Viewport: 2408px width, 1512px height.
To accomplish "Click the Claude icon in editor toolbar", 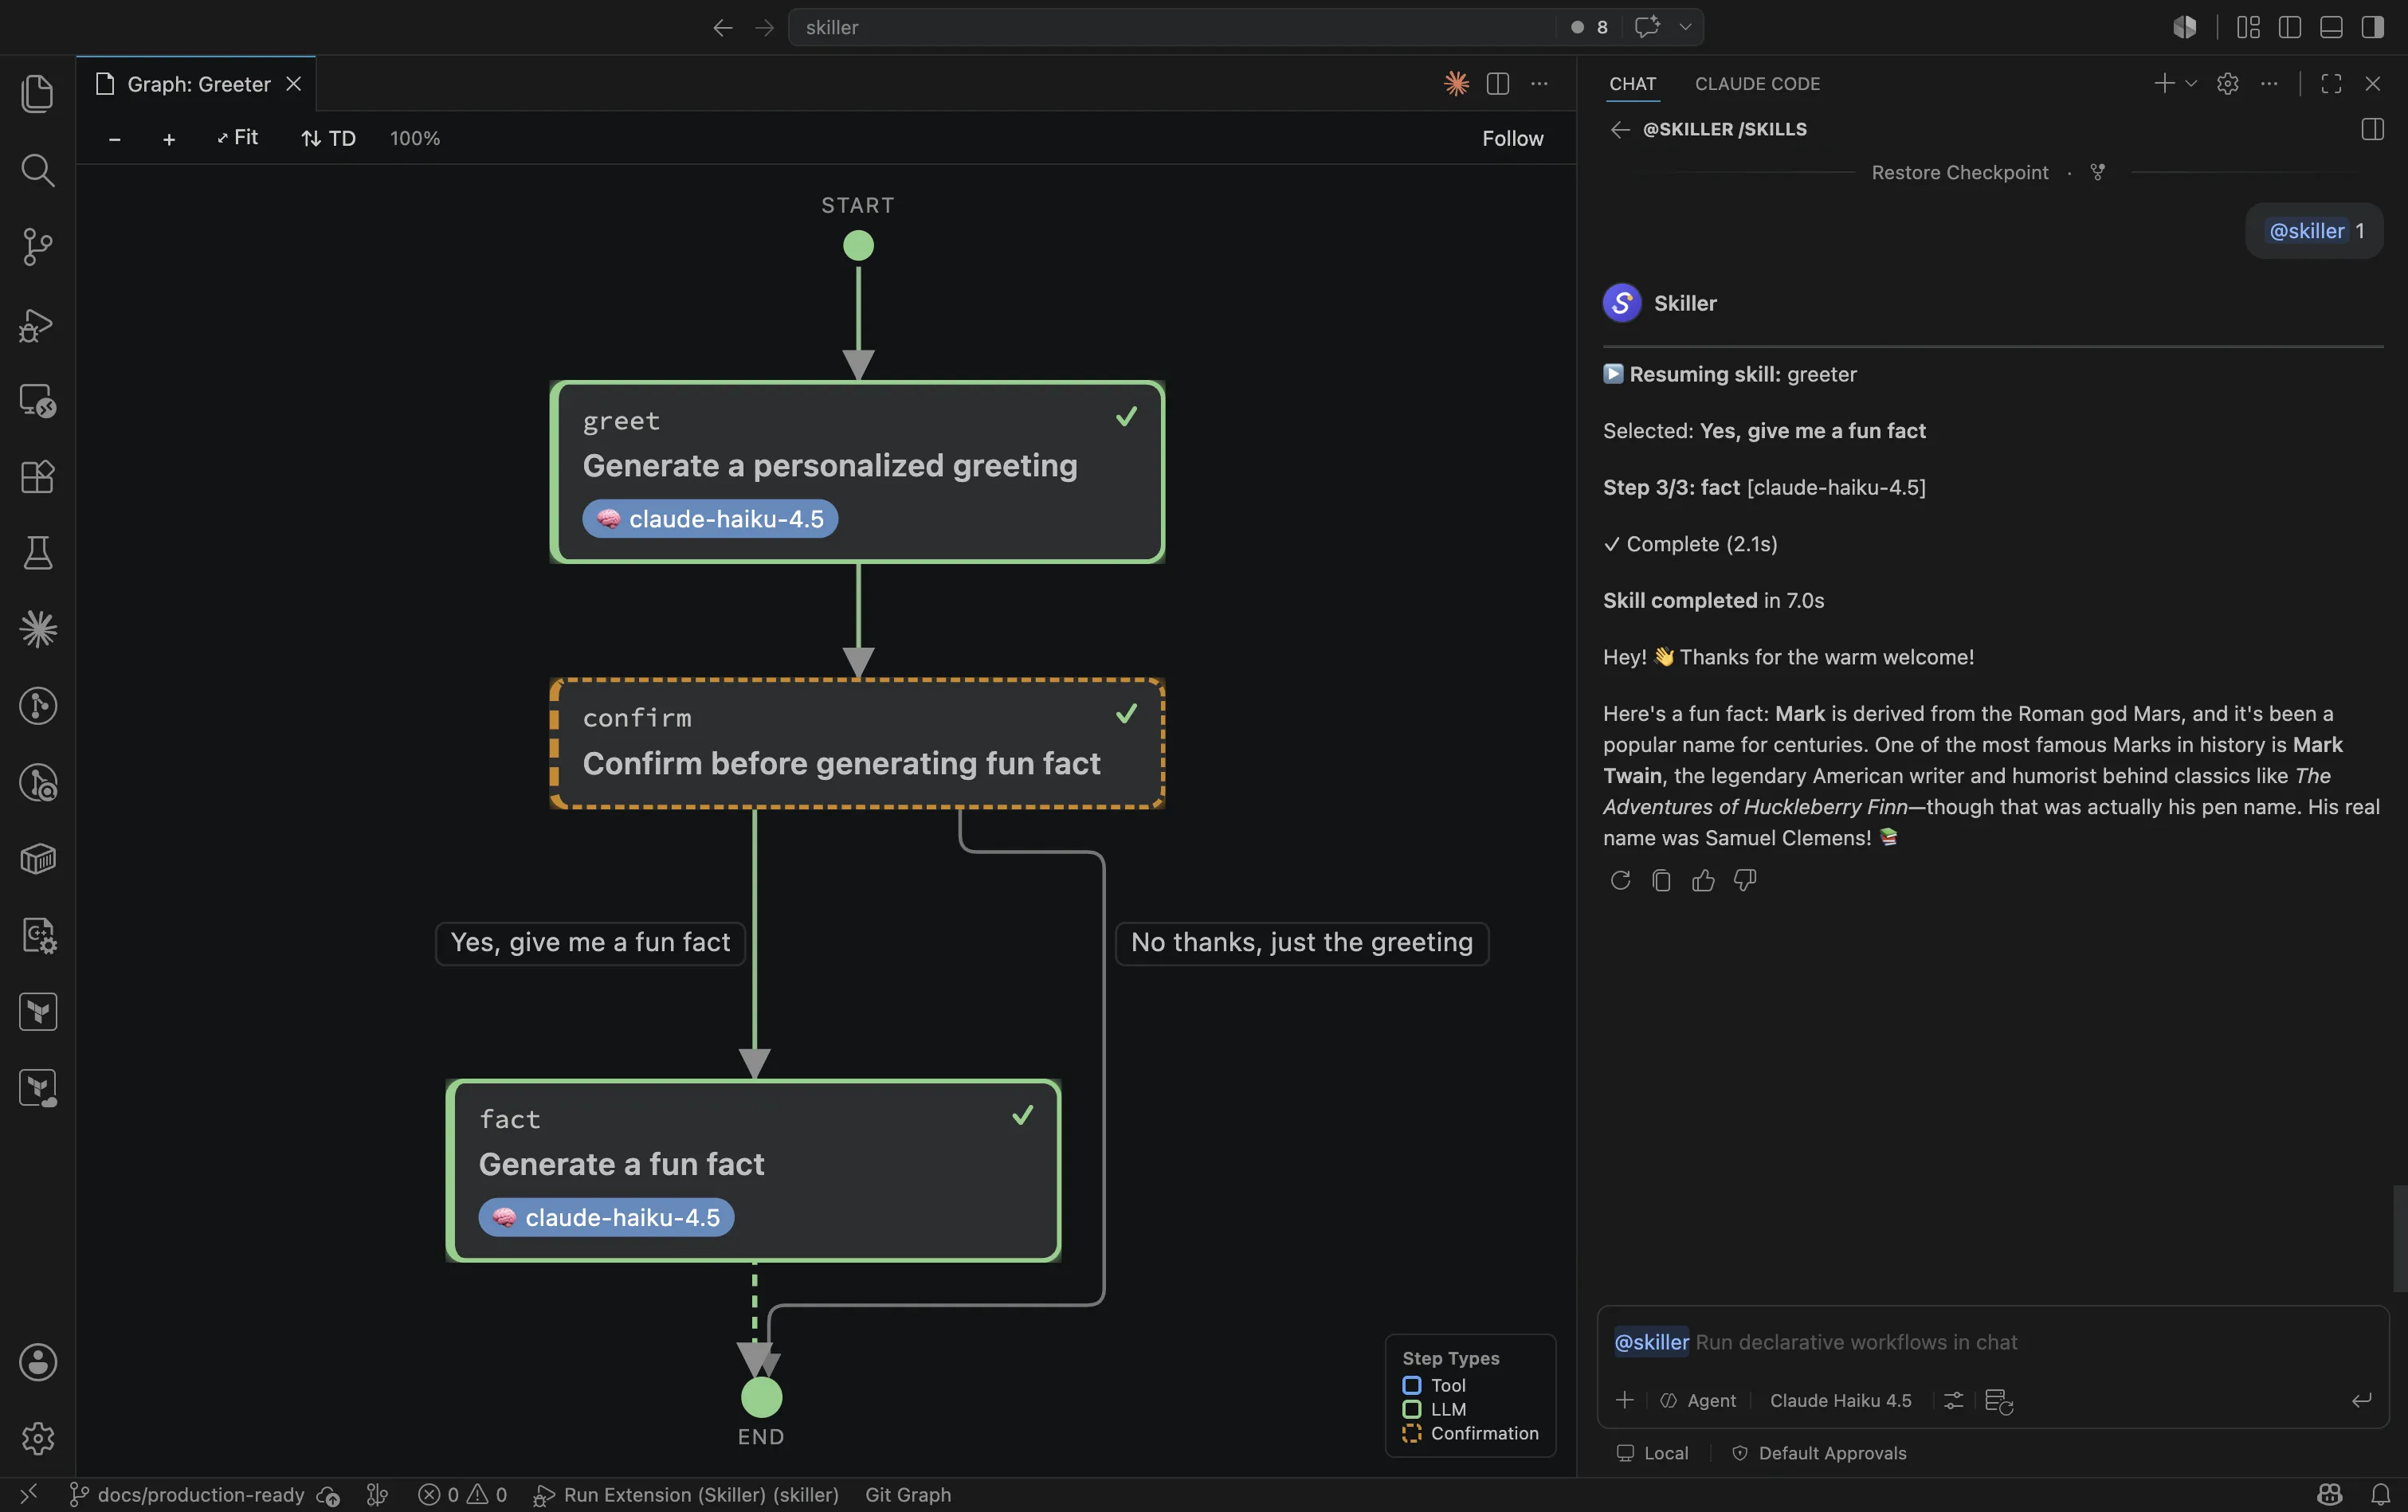I will [x=1456, y=84].
